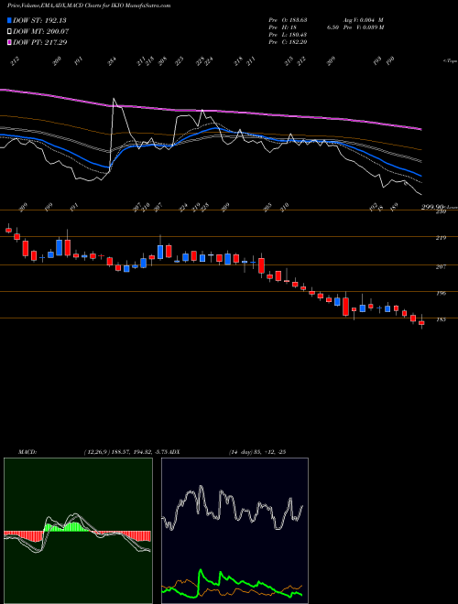Click the last red candlestick near 183
This screenshot has height=604, width=458.
click(421, 323)
